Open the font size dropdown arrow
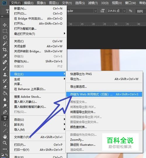The height and width of the screenshot is (158, 146). point(124,11)
